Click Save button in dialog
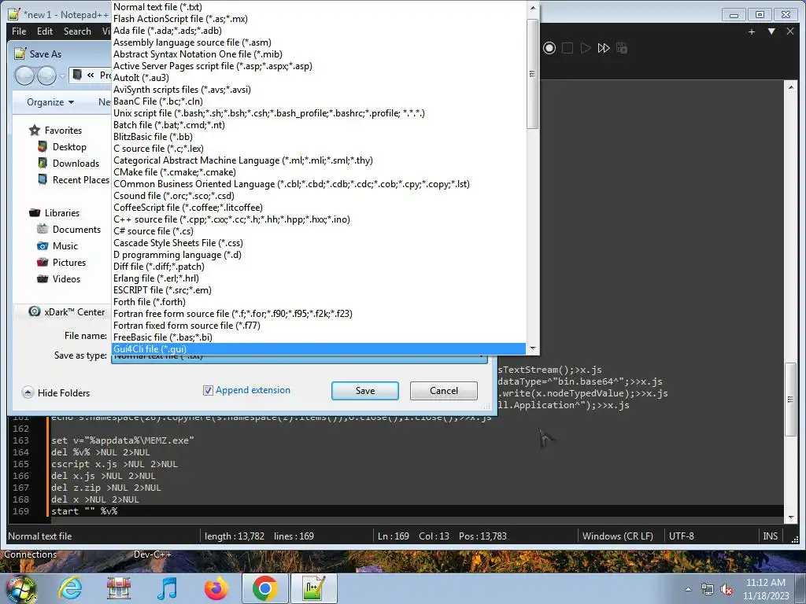The width and height of the screenshot is (806, 604). pyautogui.click(x=365, y=391)
